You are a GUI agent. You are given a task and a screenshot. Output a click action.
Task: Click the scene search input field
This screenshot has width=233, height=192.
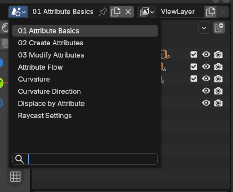click(85, 159)
